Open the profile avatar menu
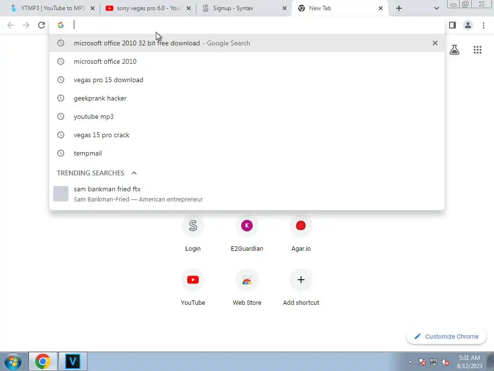 pyautogui.click(x=468, y=25)
